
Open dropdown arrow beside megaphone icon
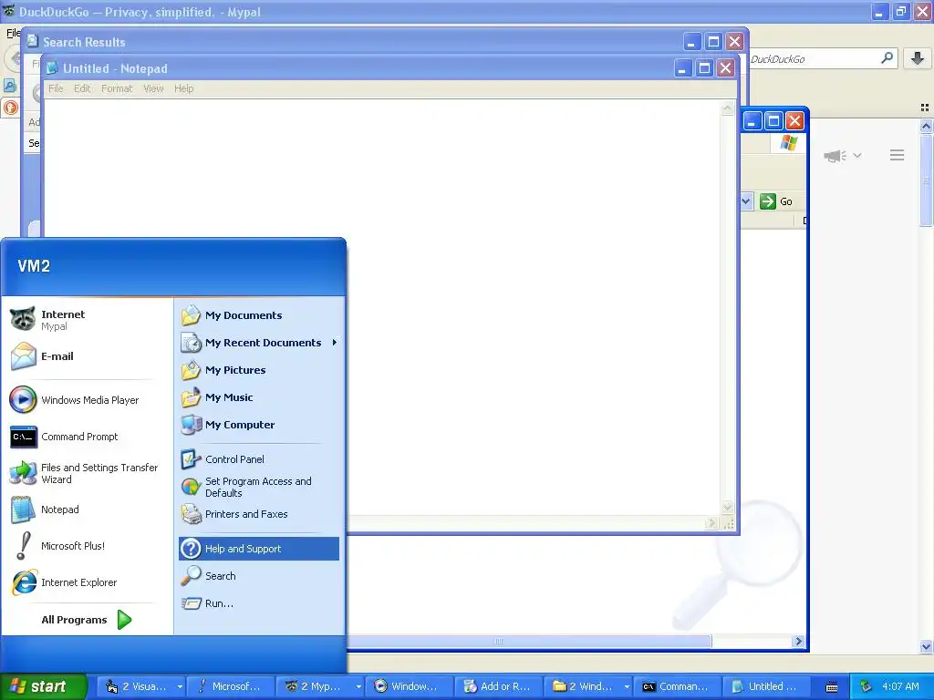(857, 155)
